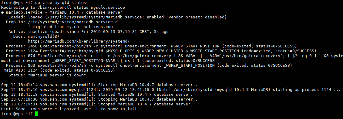Click the Main PID 1124 value
Viewport: 343px width, 119px height.
coord(32,70)
